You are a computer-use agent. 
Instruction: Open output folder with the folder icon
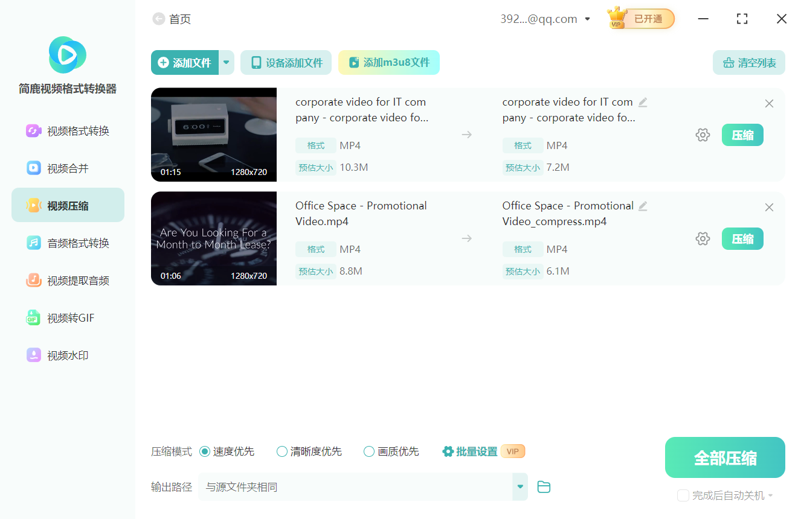544,487
